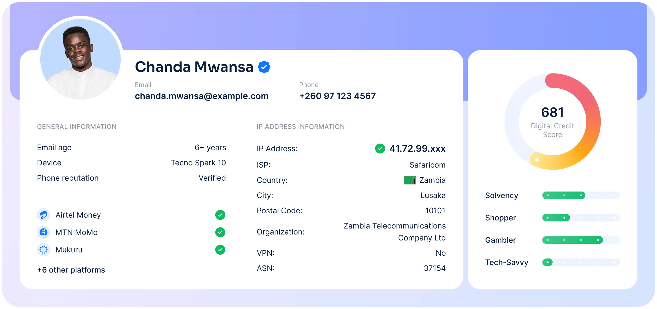This screenshot has height=309, width=657.
Task: Click the blue verified badge beside Chanda Mwansa
Action: (x=264, y=67)
